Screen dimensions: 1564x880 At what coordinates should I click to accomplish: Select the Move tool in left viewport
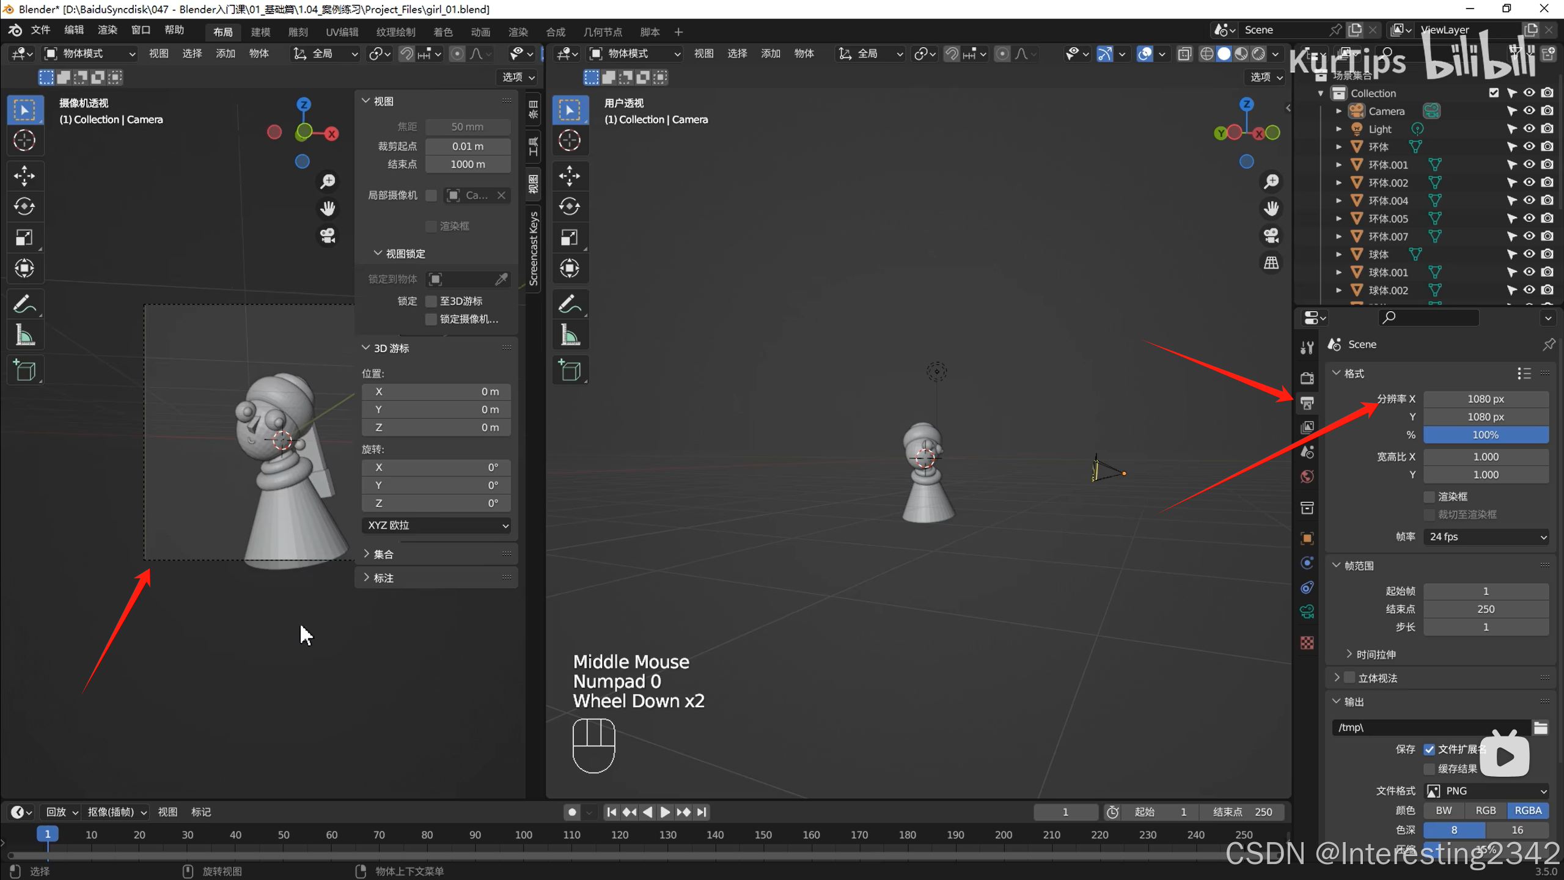tap(24, 176)
